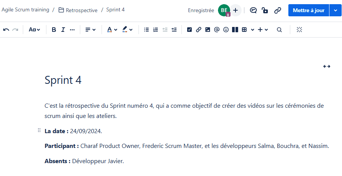Toggle bold formatting

54,30
